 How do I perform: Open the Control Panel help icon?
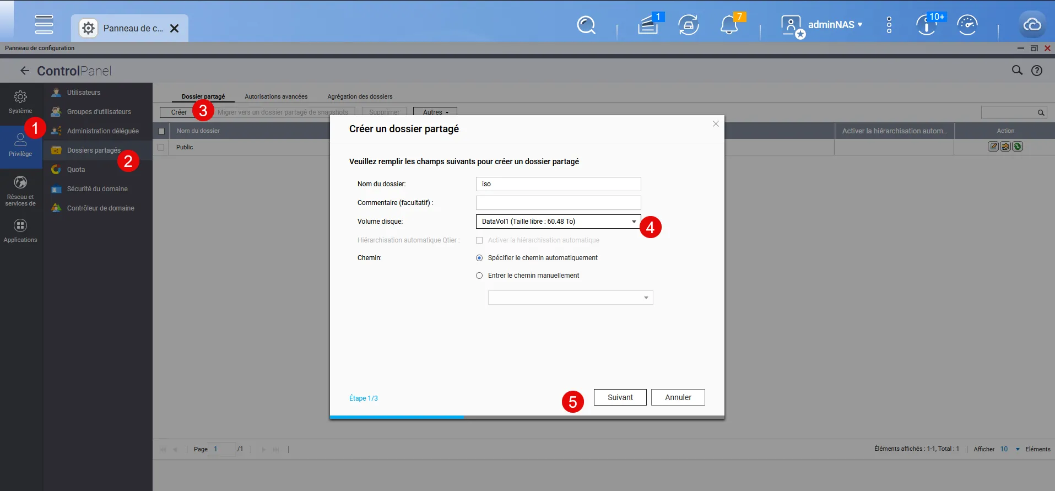tap(1037, 71)
